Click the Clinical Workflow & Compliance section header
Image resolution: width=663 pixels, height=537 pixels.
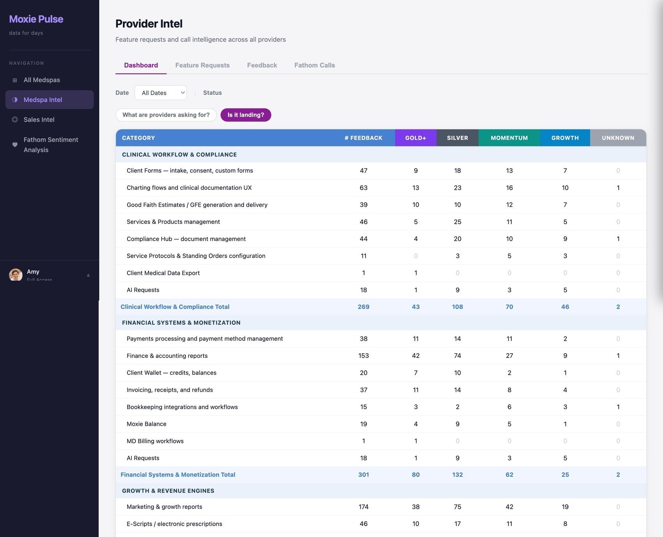click(381, 155)
